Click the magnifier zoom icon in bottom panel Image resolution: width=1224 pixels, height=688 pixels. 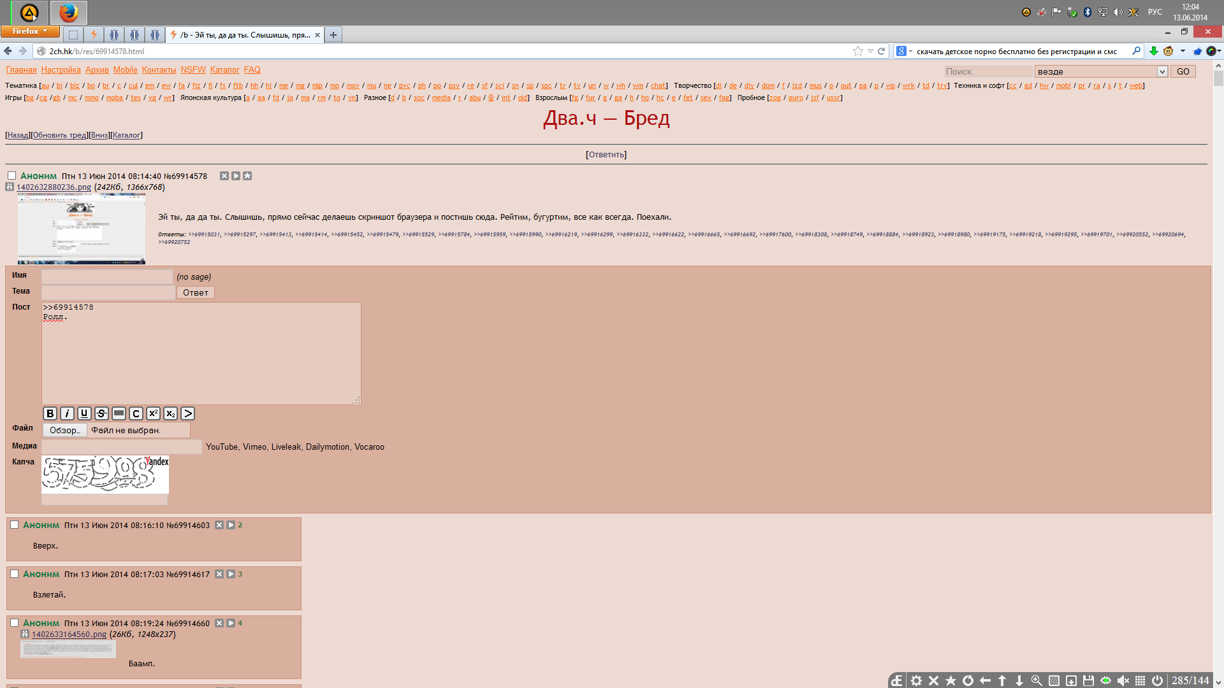[1037, 680]
